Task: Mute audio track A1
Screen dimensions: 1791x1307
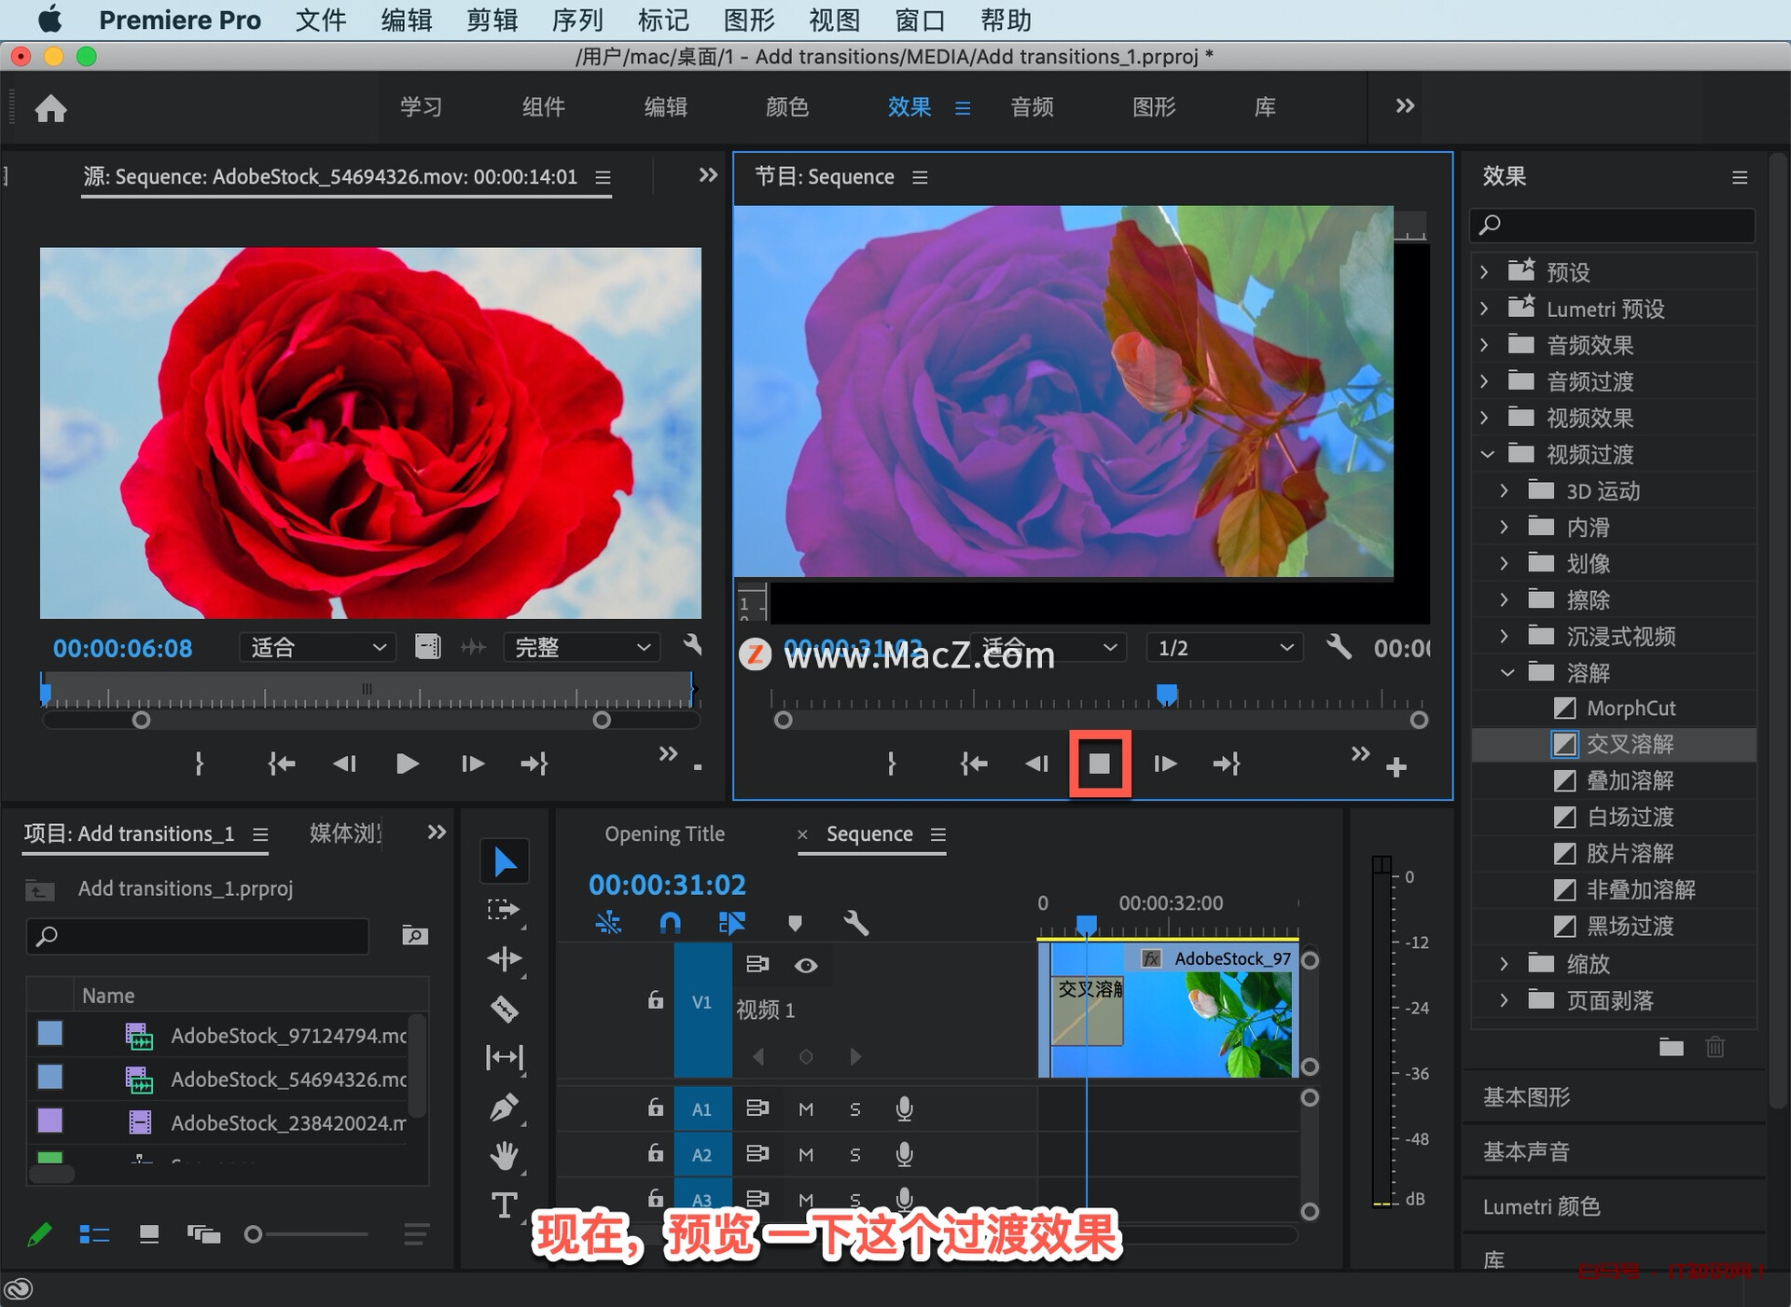Action: [x=806, y=1108]
